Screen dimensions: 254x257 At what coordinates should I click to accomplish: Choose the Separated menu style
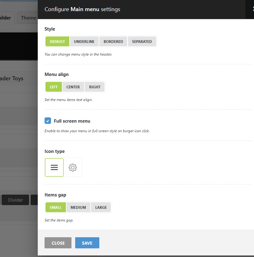pos(142,41)
